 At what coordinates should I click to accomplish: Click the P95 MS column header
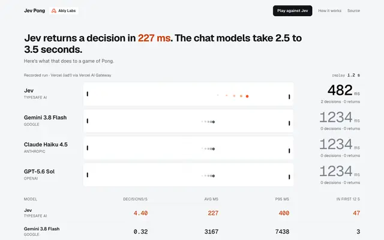[282, 199]
